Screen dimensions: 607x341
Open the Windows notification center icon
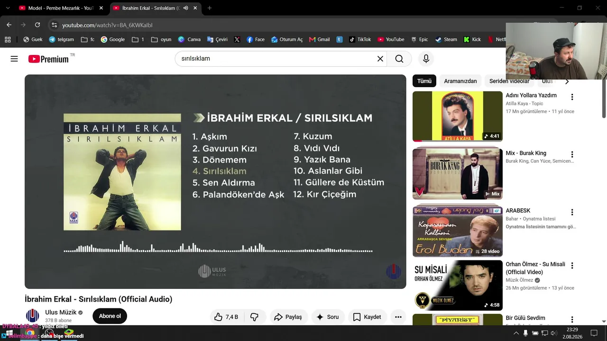point(594,333)
